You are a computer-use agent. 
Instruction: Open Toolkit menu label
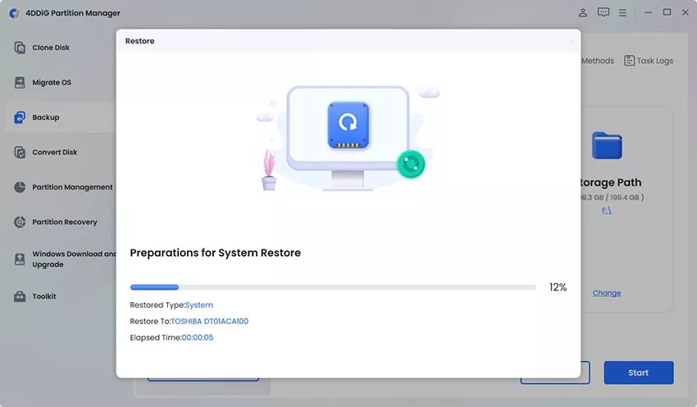(44, 296)
